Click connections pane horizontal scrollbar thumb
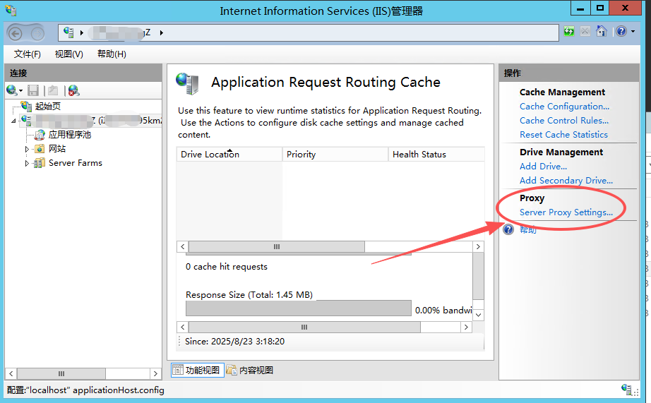Screen dimensions: 651x403 point(61,373)
